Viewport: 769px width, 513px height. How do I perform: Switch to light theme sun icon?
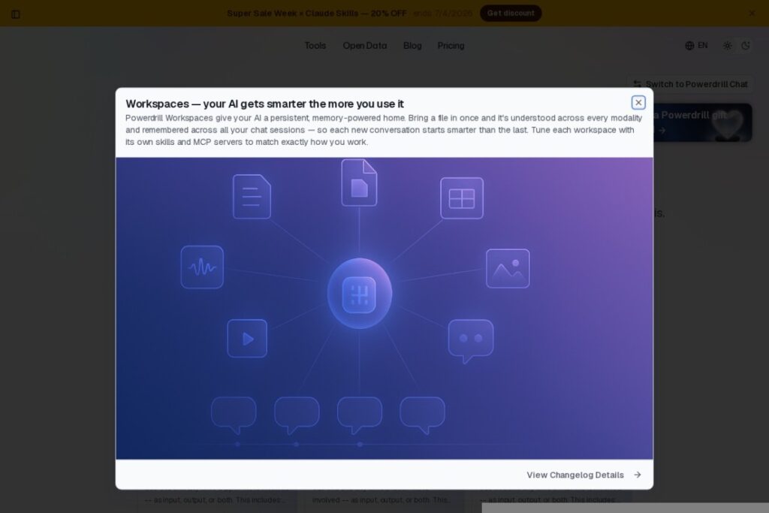click(727, 46)
